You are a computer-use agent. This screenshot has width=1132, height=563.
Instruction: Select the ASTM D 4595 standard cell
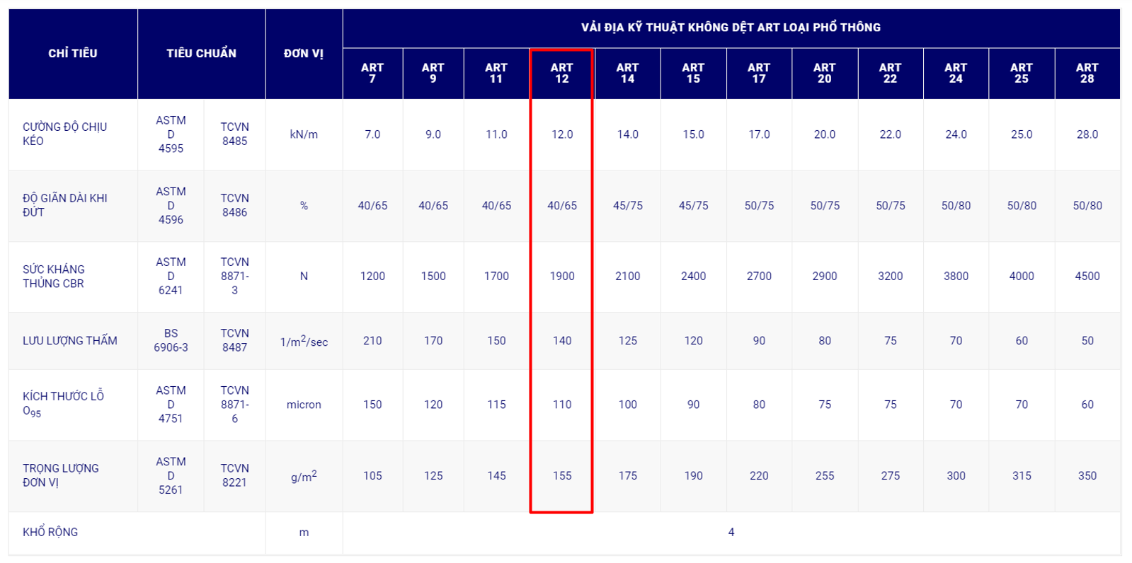[x=171, y=134]
